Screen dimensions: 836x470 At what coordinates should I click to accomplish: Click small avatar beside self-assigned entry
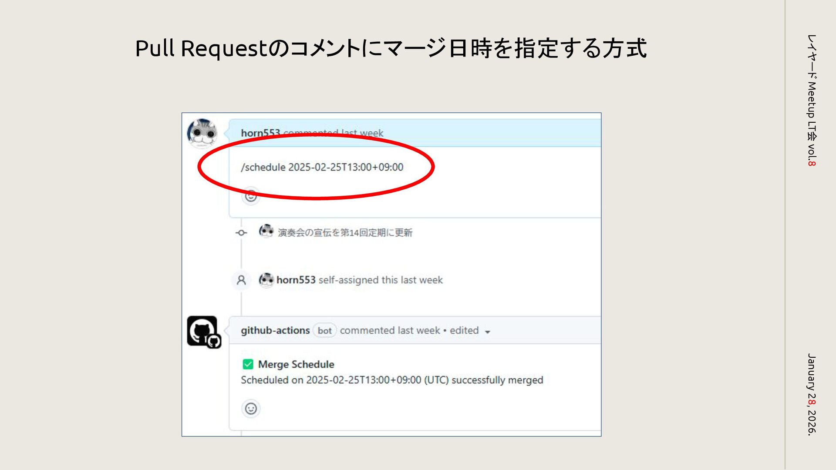pos(266,279)
